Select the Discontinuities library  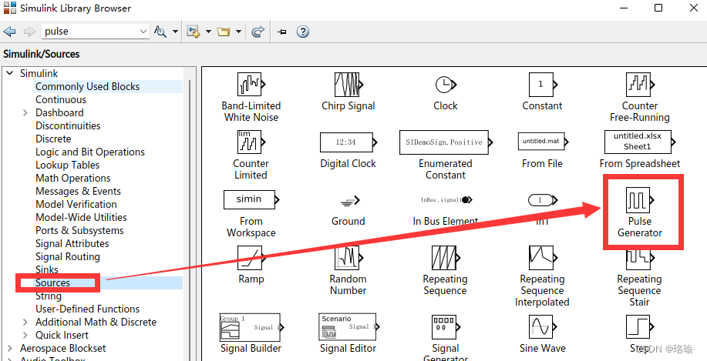click(68, 125)
